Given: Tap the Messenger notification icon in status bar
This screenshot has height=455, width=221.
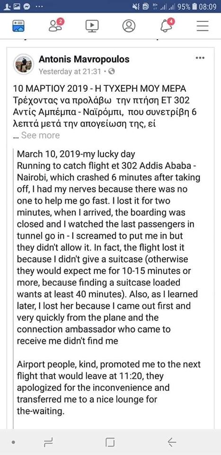Looking at the screenshot, I should 27,6.
